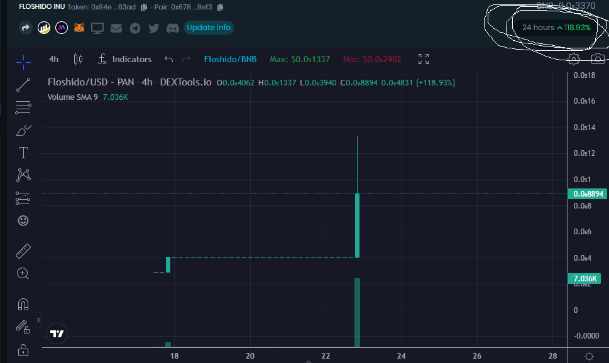Viewport: 609px width, 363px height.
Task: Add token to MetaMask fox icon
Action: point(79,28)
